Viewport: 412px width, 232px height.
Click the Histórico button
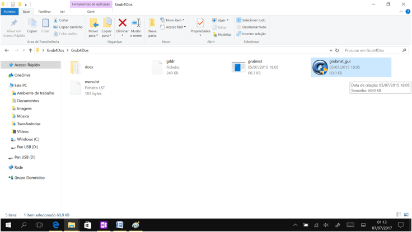coord(222,34)
